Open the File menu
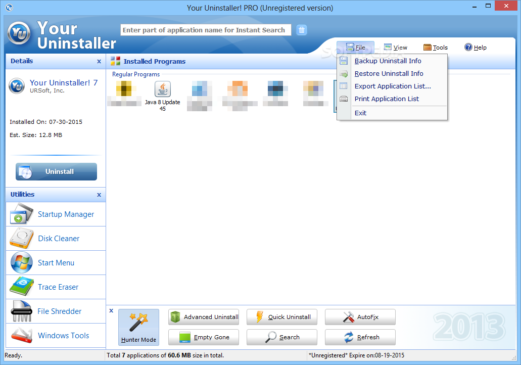The width and height of the screenshot is (521, 365). [x=355, y=47]
